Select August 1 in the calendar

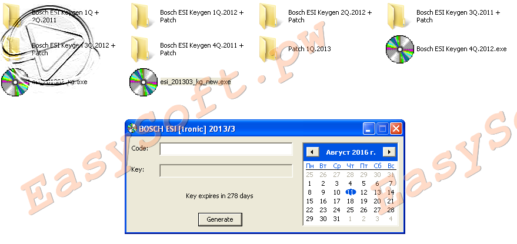309,183
